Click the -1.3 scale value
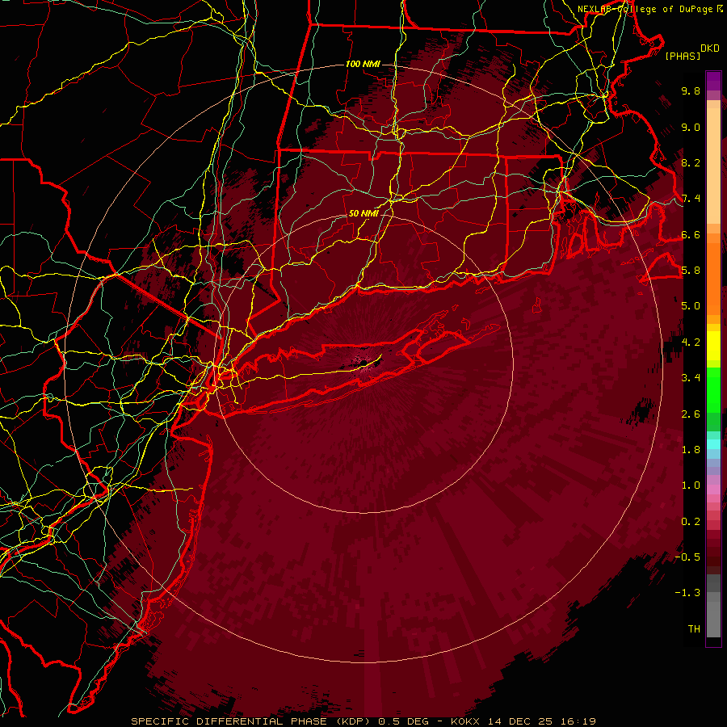727x727 pixels. pyautogui.click(x=688, y=593)
